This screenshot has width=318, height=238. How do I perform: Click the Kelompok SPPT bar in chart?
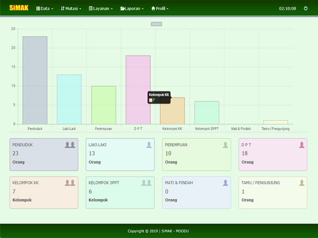tap(207, 112)
